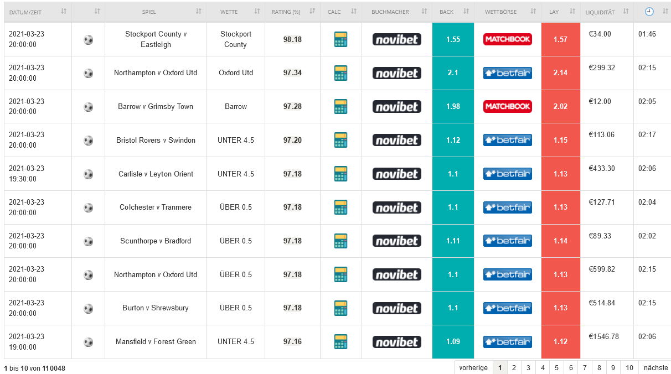
Task: Sort table by Back column
Action: (x=453, y=12)
